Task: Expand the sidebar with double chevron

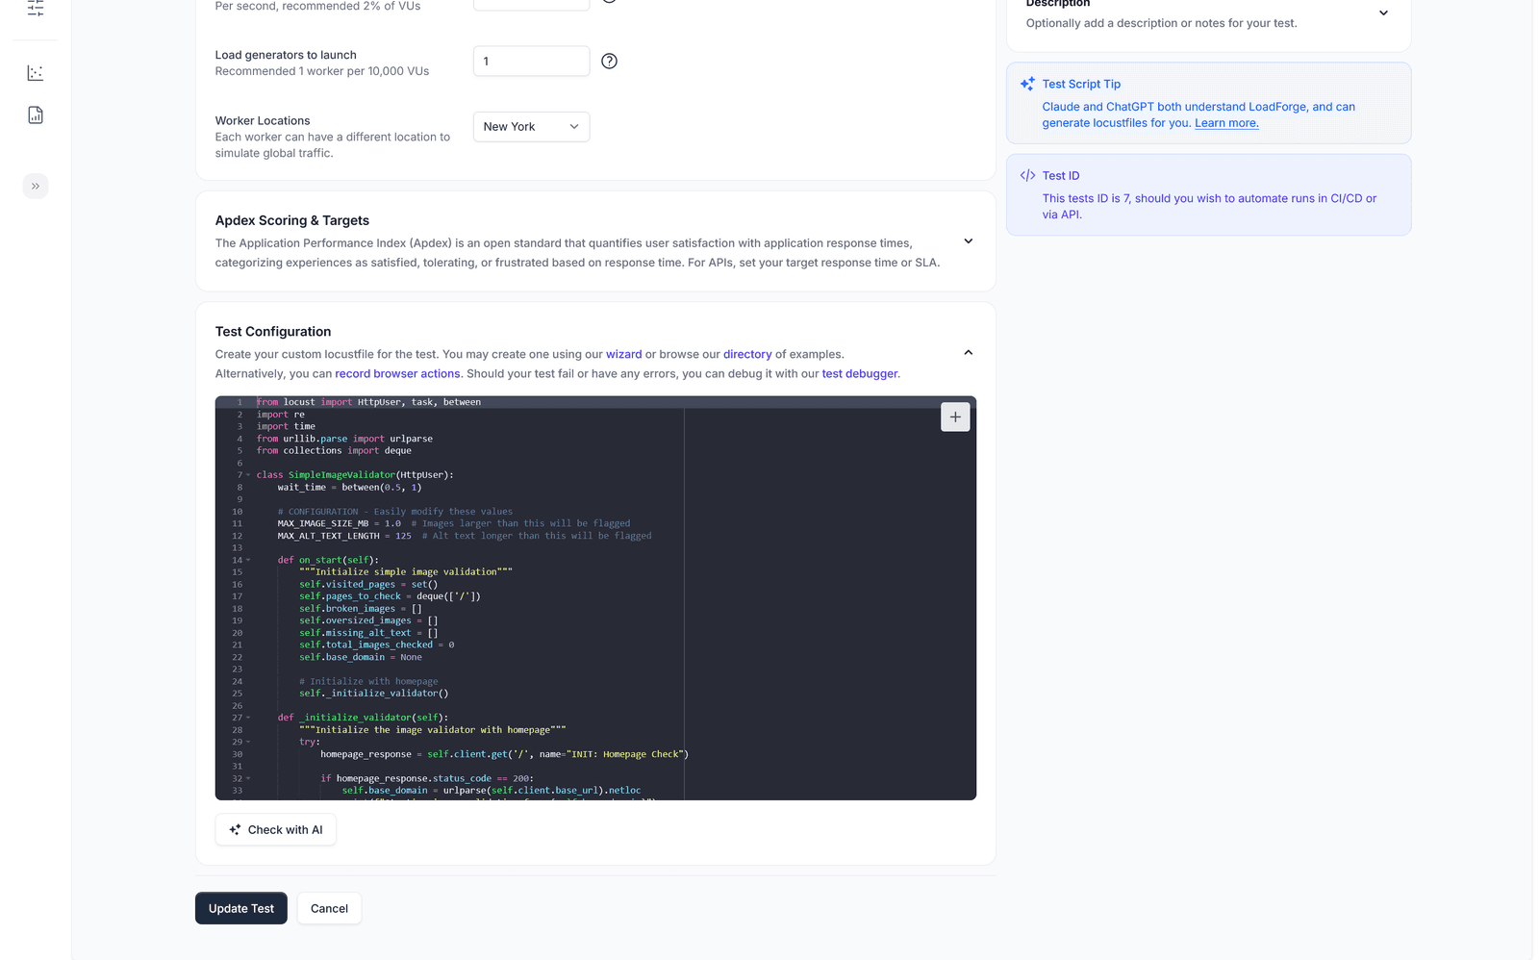Action: [36, 186]
